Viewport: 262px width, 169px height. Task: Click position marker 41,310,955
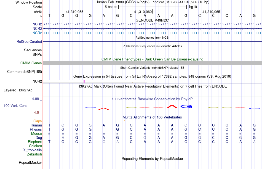pyautogui.click(x=74, y=12)
